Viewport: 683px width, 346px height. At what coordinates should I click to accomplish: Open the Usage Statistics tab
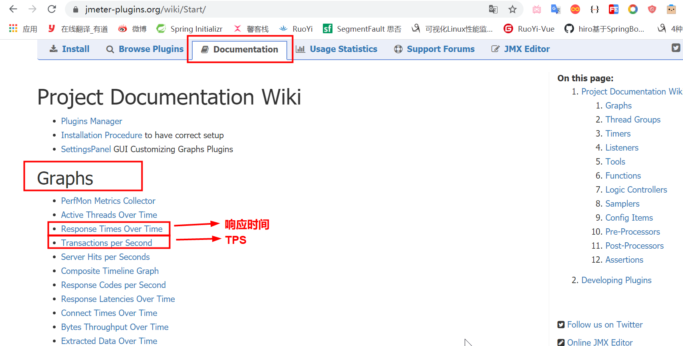tap(336, 49)
